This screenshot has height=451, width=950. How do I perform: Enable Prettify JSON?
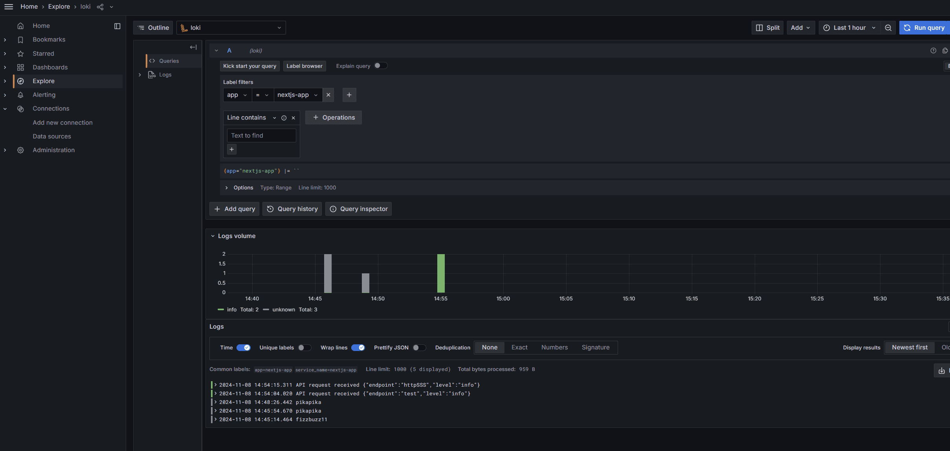click(x=419, y=347)
